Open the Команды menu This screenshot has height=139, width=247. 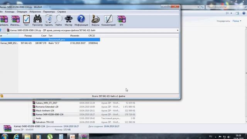coord(10,12)
